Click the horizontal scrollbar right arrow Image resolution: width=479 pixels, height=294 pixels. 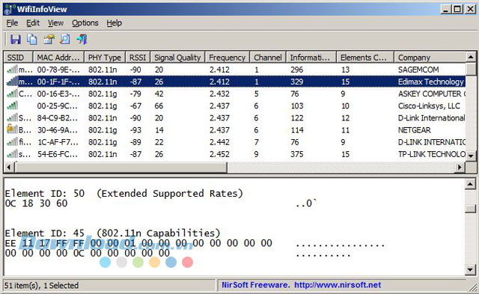click(x=460, y=167)
